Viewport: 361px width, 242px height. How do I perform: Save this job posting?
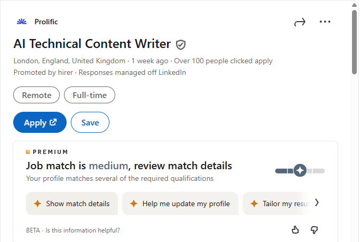(x=90, y=122)
